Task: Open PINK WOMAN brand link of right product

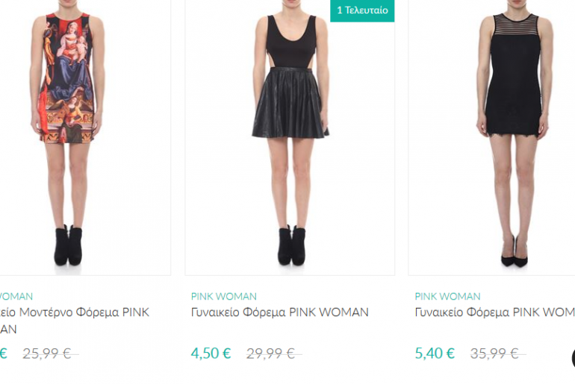Action: (447, 296)
